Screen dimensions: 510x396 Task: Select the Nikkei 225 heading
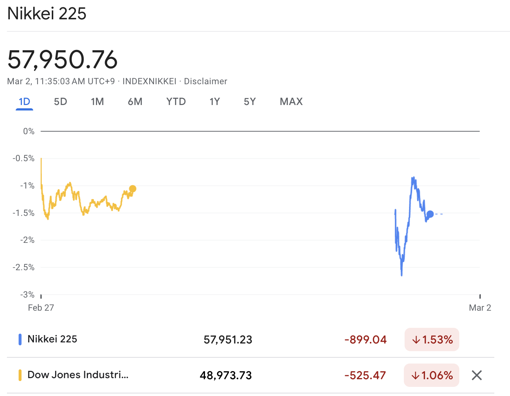[x=47, y=13]
